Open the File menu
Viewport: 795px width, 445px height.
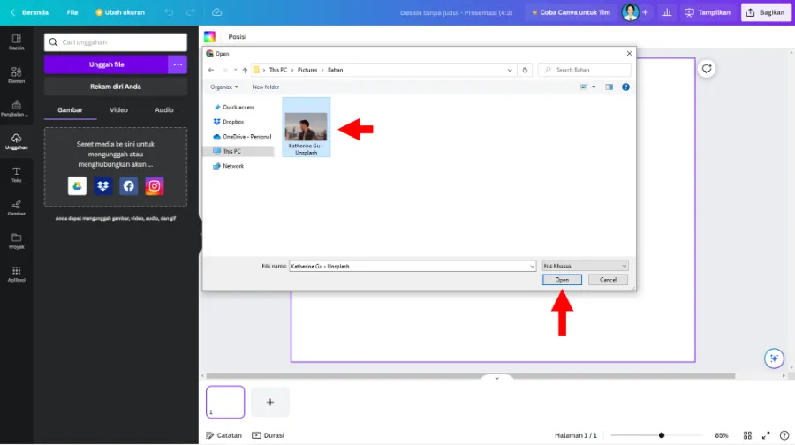pos(72,12)
